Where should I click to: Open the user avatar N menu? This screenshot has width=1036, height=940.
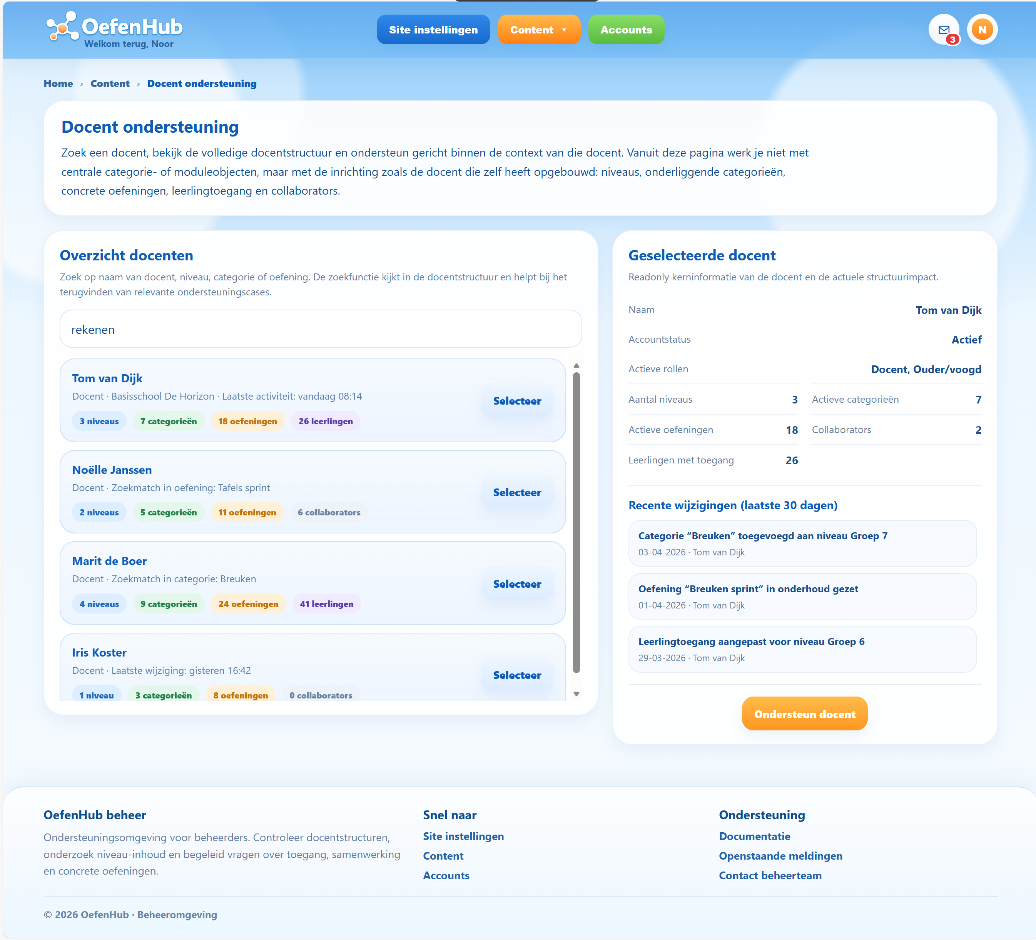982,30
